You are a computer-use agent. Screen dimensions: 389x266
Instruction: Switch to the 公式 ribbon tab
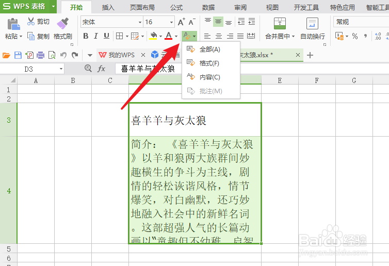coord(176,7)
